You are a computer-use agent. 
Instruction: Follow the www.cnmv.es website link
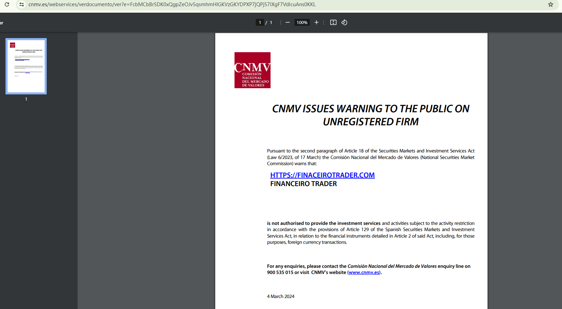(364, 272)
